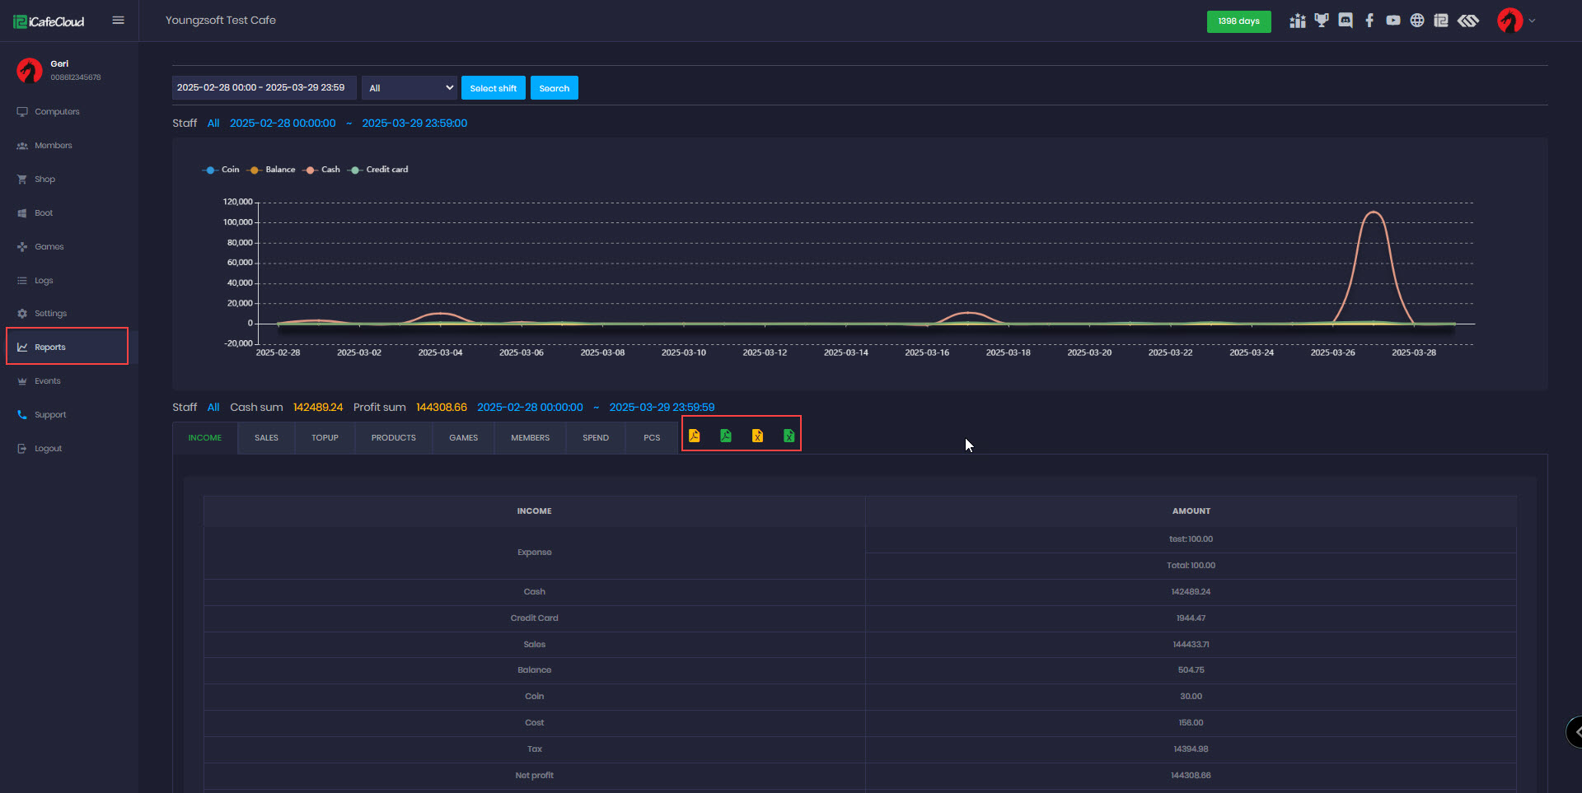Hide the Coin series in legend
Image resolution: width=1582 pixels, height=793 pixels.
click(x=221, y=170)
